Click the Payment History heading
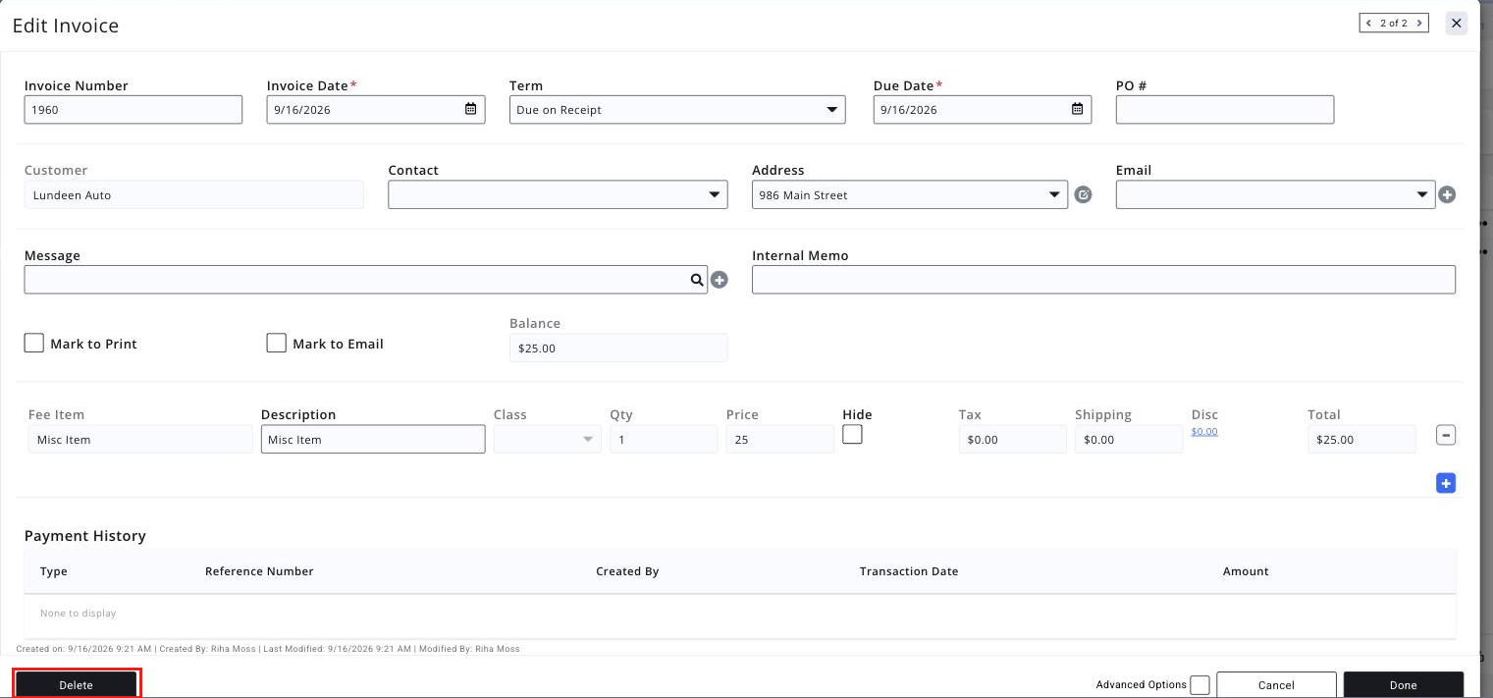Image resolution: width=1493 pixels, height=698 pixels. pyautogui.click(x=85, y=536)
